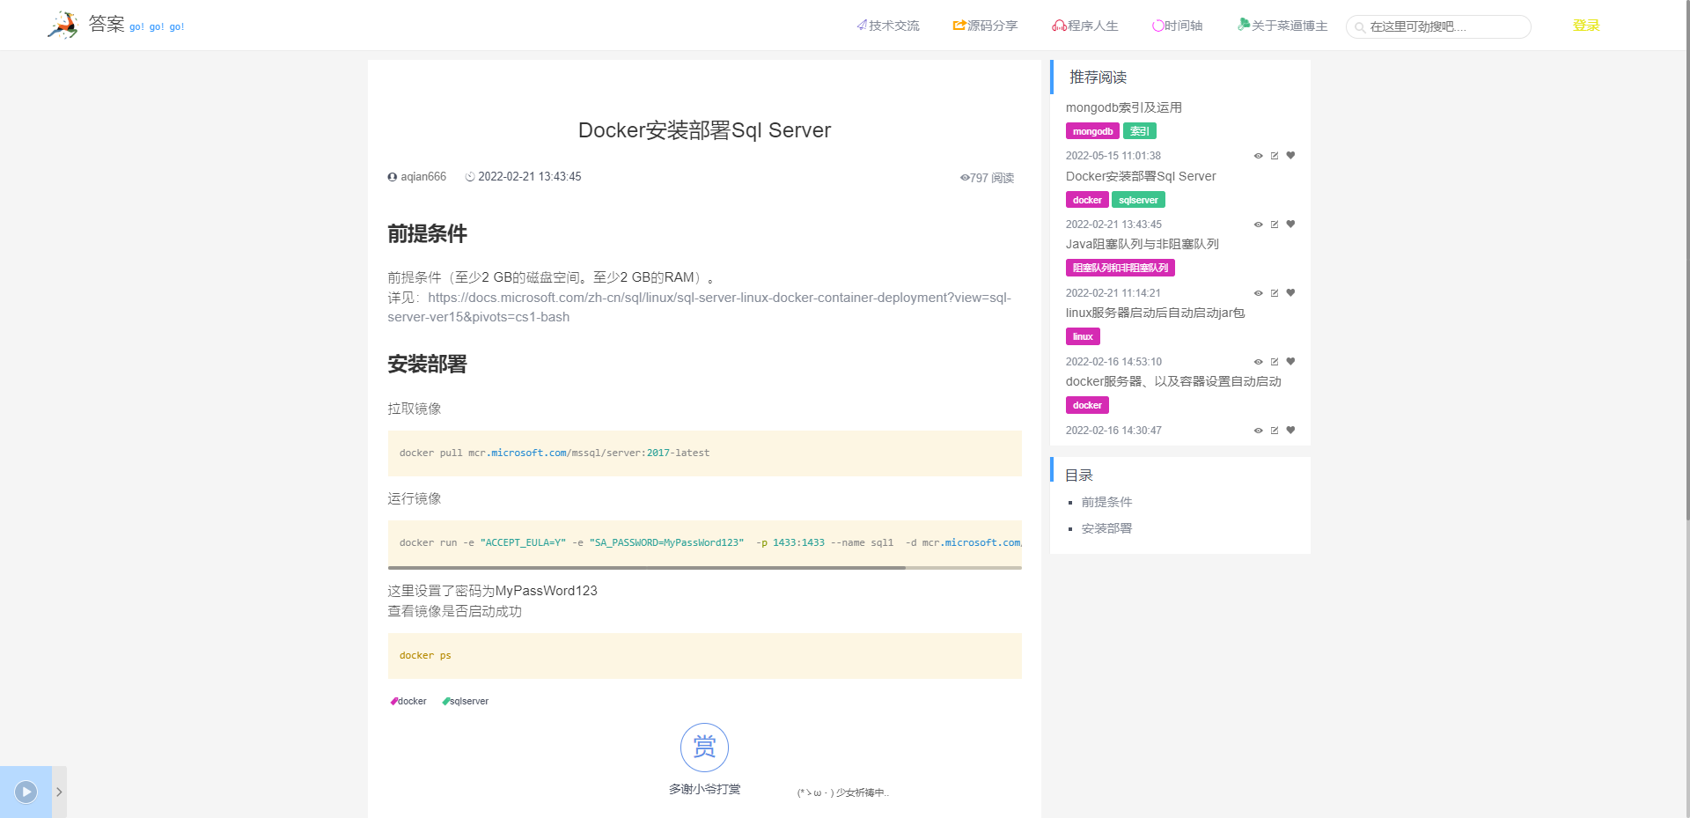Open the 程序人生 menu item

pos(1084,26)
